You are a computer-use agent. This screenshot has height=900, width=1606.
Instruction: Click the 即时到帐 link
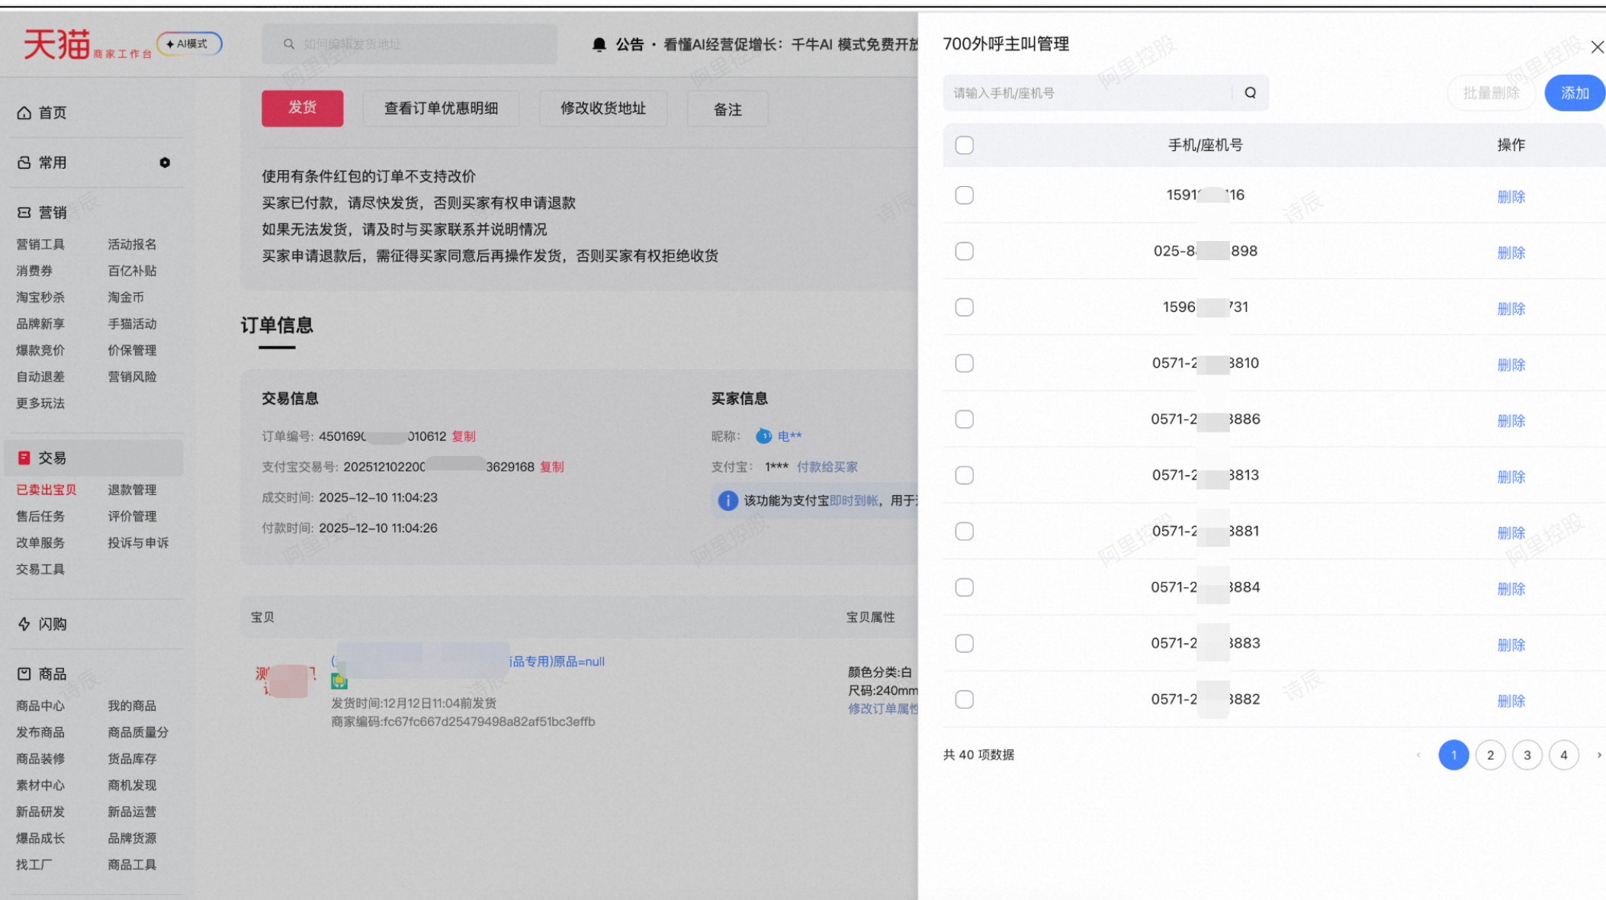[853, 500]
